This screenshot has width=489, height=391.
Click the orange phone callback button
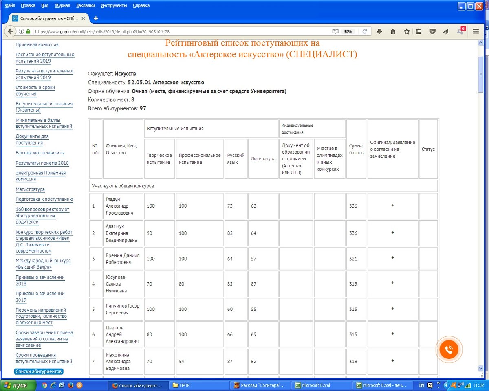(x=449, y=349)
